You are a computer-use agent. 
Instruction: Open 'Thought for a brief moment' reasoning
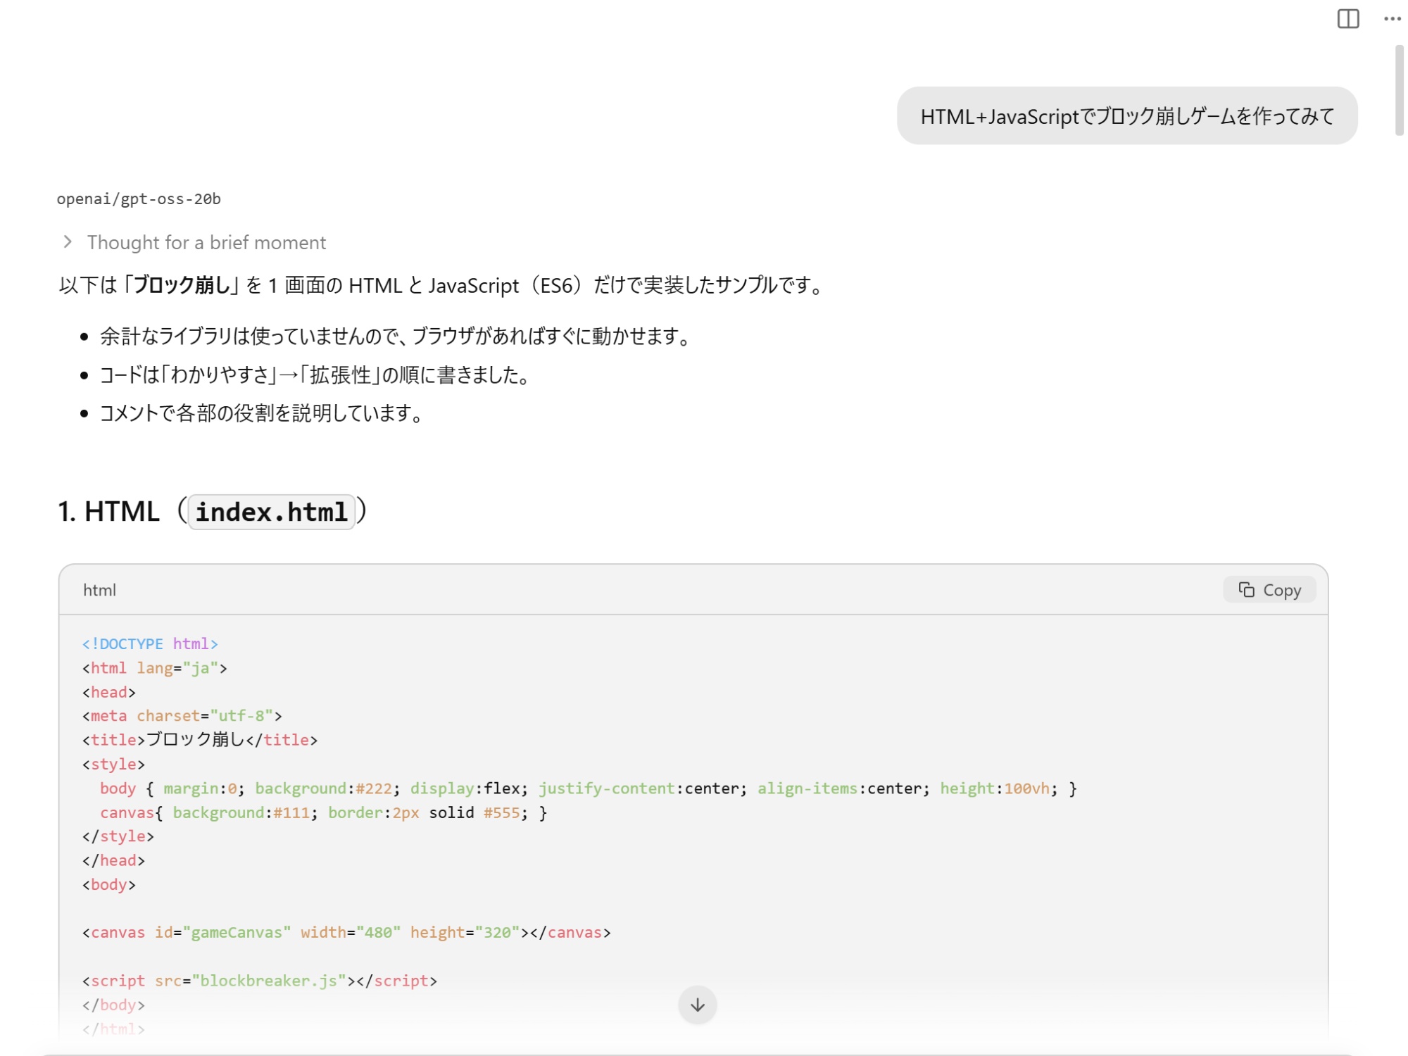(206, 243)
